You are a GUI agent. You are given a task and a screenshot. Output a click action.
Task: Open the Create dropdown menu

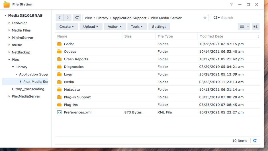tap(66, 26)
